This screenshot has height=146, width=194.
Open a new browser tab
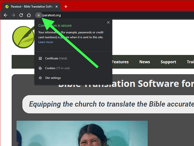coord(66,7)
